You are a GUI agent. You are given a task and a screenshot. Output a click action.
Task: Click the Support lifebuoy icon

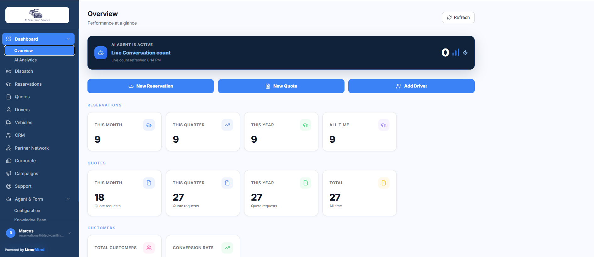click(x=8, y=186)
